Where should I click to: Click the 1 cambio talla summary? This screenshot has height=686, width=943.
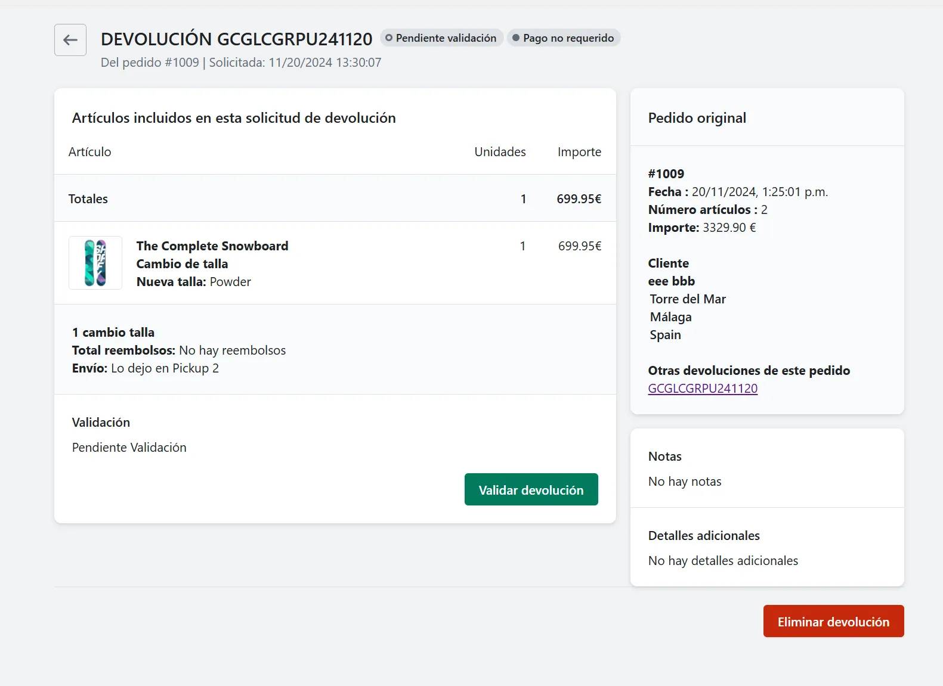(113, 333)
